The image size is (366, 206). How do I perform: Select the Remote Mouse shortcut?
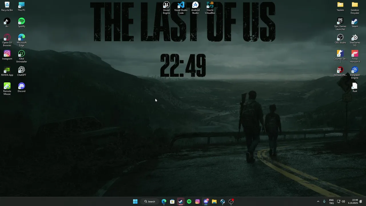[x=7, y=89]
